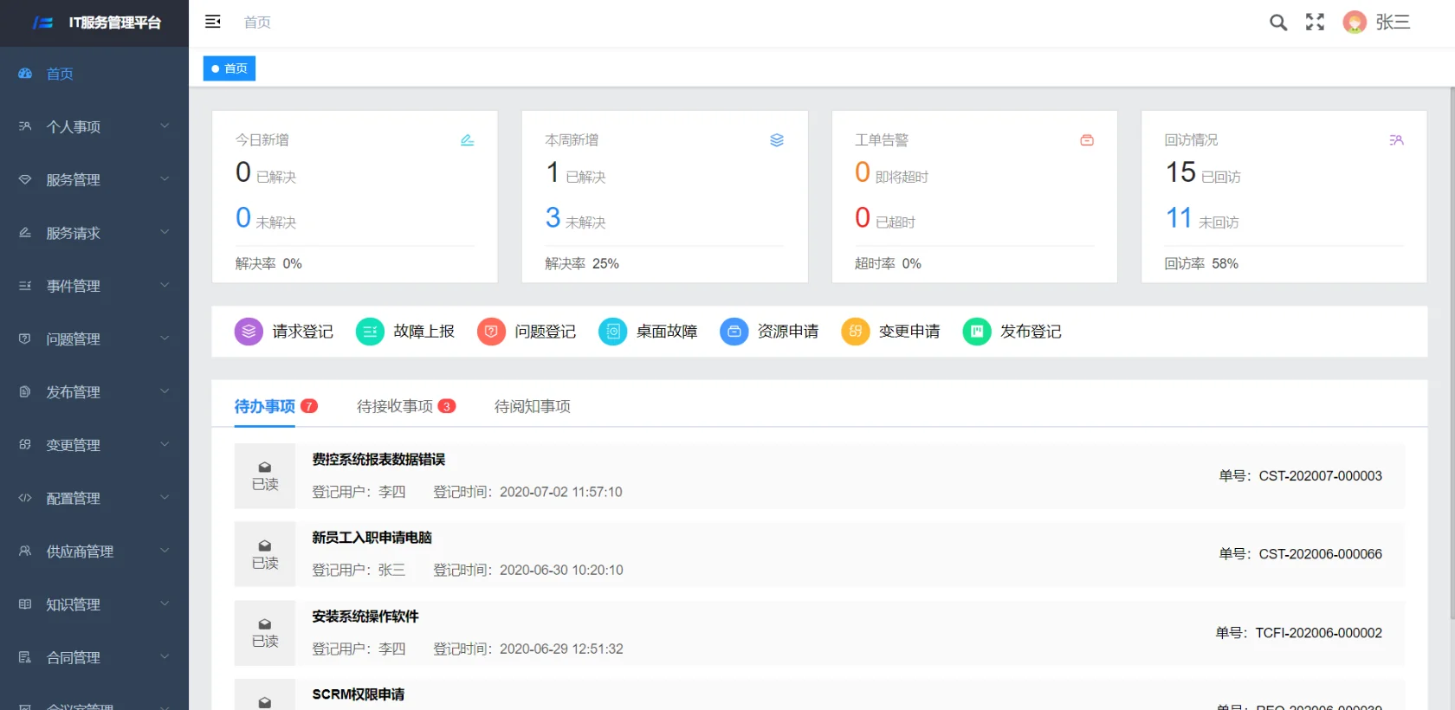This screenshot has height=710, width=1455.
Task: Toggle fullscreen mode icon
Action: click(1315, 23)
